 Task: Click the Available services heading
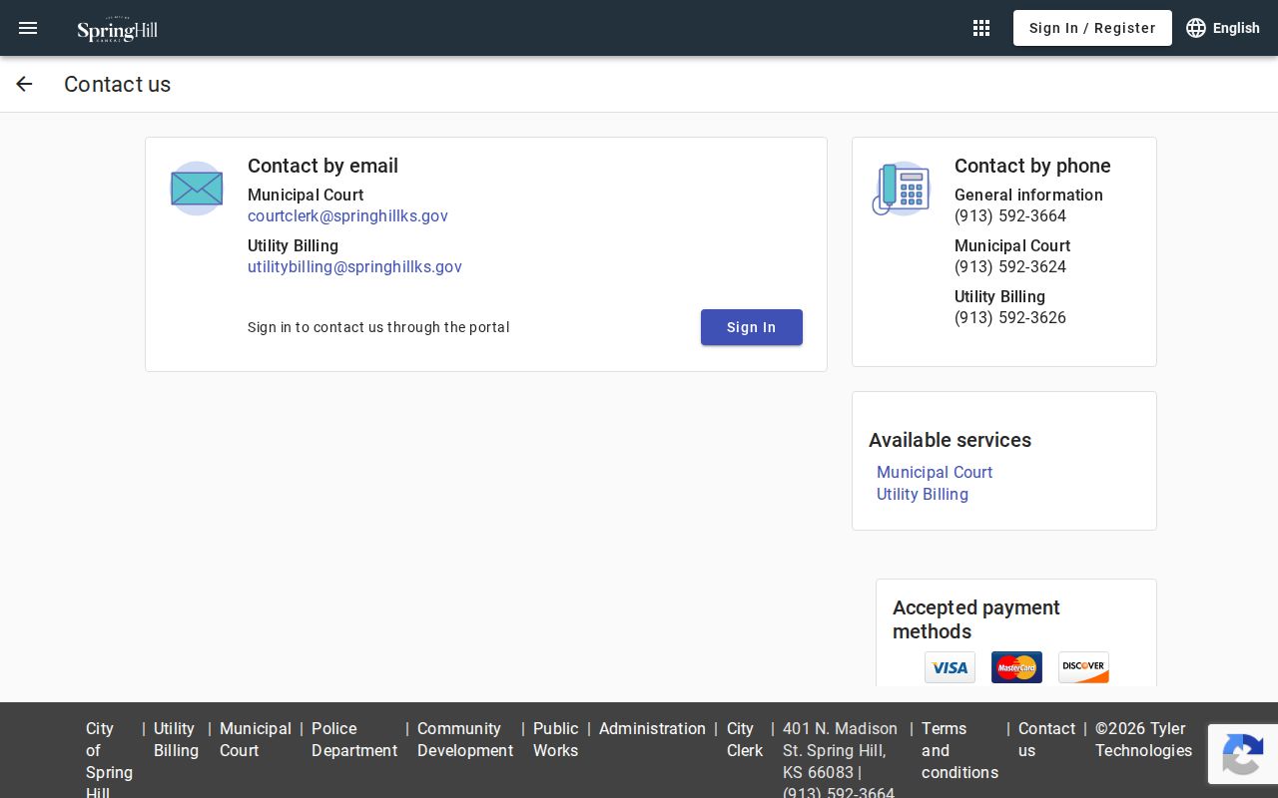(x=950, y=440)
